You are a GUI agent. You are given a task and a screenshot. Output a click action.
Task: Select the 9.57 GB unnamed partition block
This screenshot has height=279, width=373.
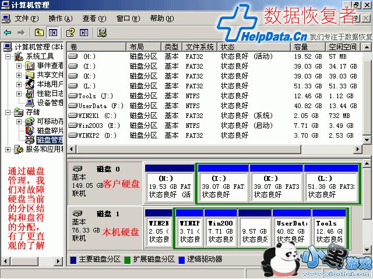[x=255, y=228]
